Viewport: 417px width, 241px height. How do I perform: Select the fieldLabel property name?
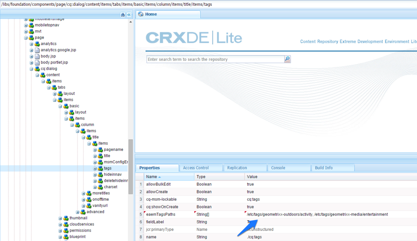coord(155,222)
